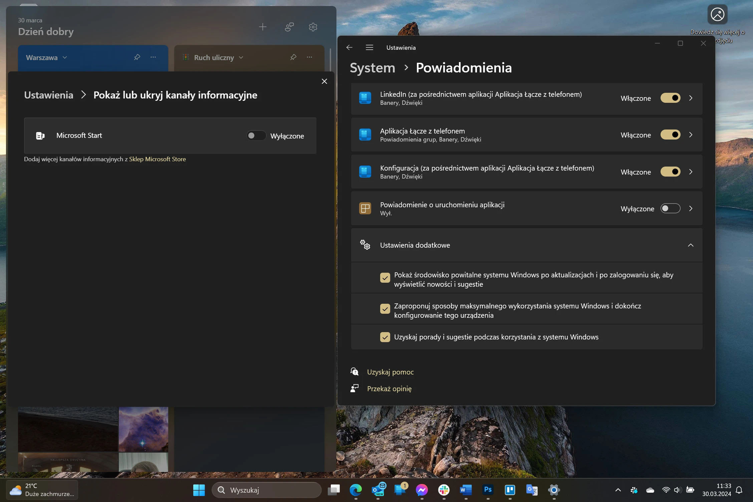Open the nebula image thumbnail in widgets
This screenshot has width=753, height=502.
click(x=144, y=429)
